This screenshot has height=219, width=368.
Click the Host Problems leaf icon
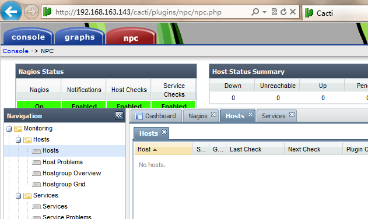(36, 163)
